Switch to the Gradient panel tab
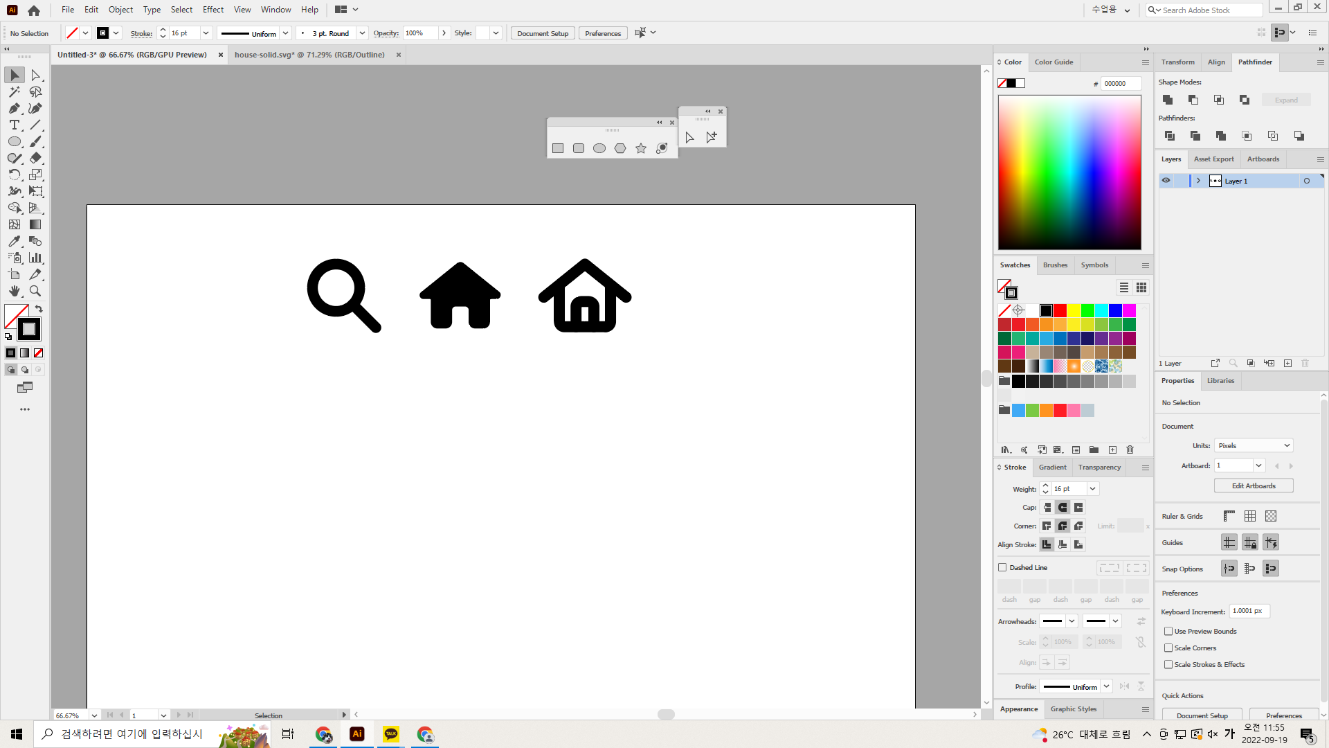 tap(1052, 467)
